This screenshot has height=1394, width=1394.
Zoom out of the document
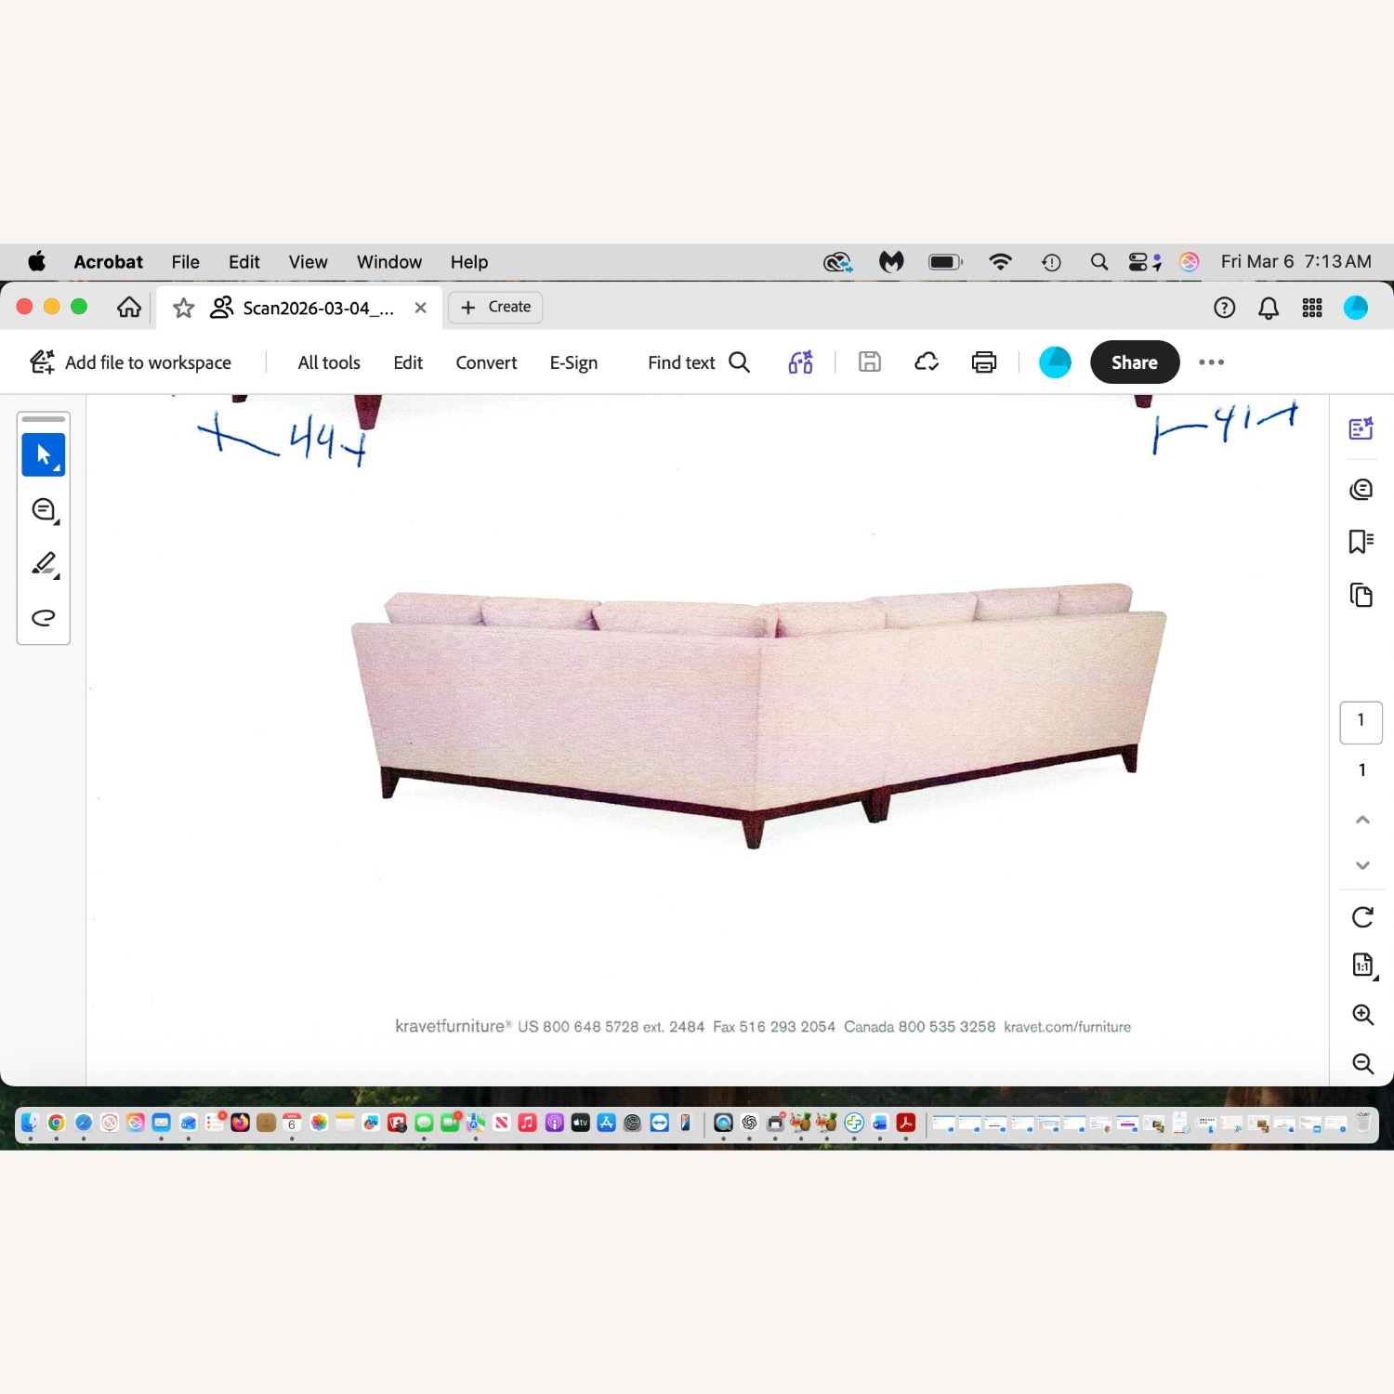1361,1063
